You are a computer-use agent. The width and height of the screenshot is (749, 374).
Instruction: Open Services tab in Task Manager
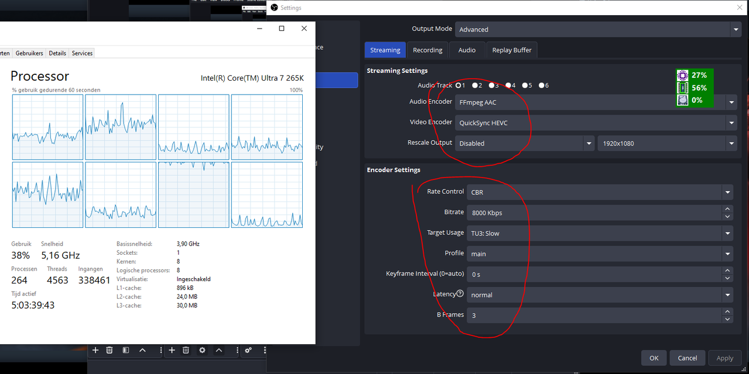[82, 53]
